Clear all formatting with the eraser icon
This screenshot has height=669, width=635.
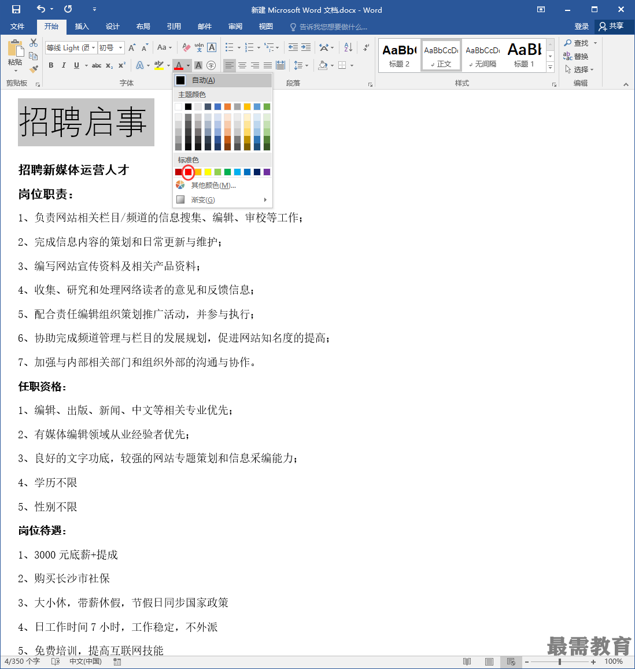pos(186,47)
